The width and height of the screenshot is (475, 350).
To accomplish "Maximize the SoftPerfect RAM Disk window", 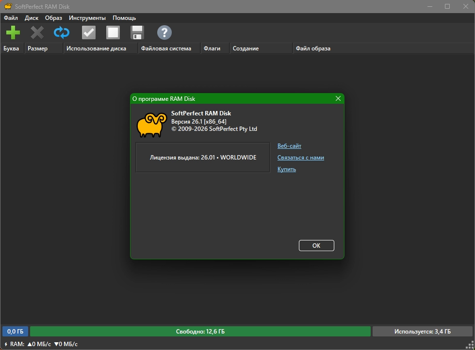I will 447,6.
